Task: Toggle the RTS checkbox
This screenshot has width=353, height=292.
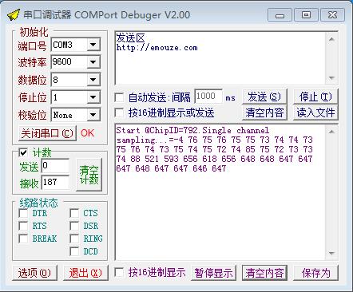Action: click(x=23, y=226)
